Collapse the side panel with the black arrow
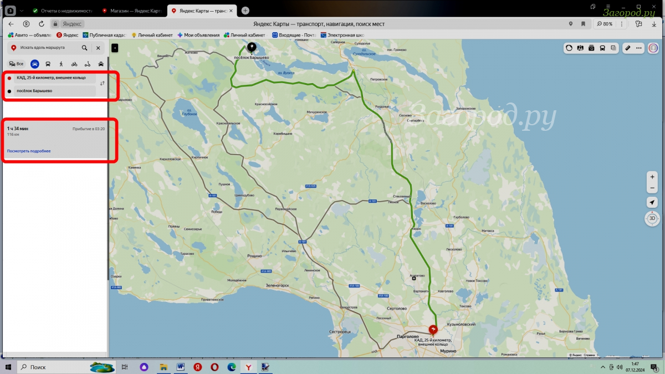The image size is (665, 374). [x=115, y=48]
